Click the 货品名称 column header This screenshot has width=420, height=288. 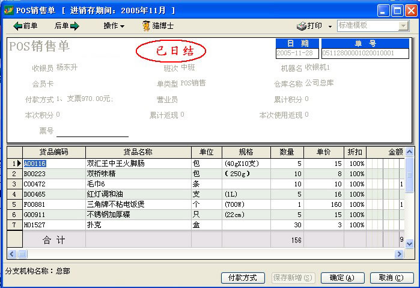138,152
